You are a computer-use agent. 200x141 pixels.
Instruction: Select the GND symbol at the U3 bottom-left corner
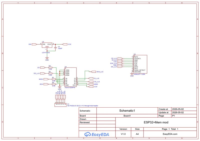pos(132,75)
